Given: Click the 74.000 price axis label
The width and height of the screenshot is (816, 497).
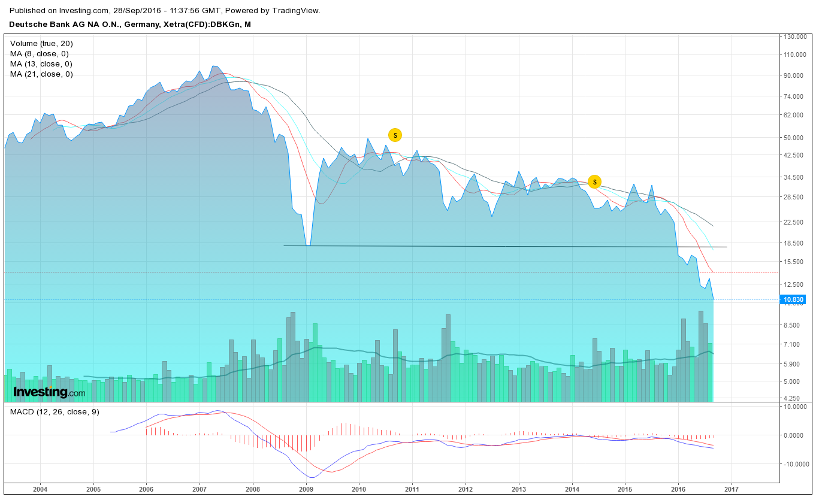Looking at the screenshot, I should [x=795, y=96].
